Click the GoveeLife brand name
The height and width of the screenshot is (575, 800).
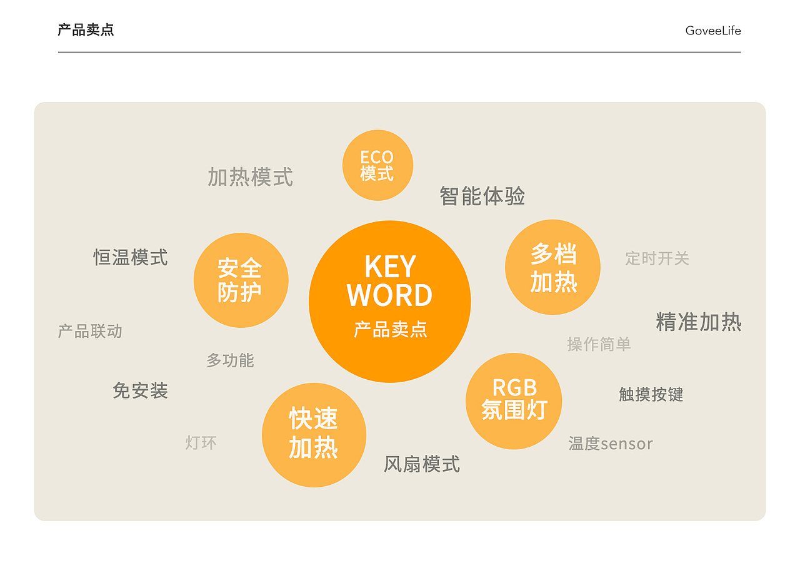713,31
